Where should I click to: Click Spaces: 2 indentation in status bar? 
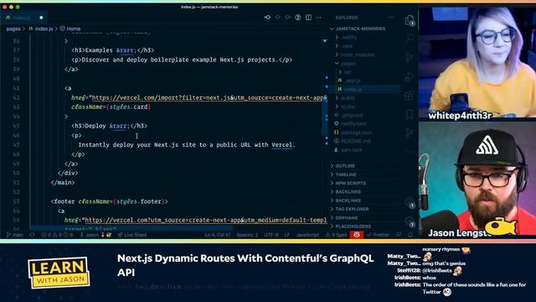[x=247, y=235]
